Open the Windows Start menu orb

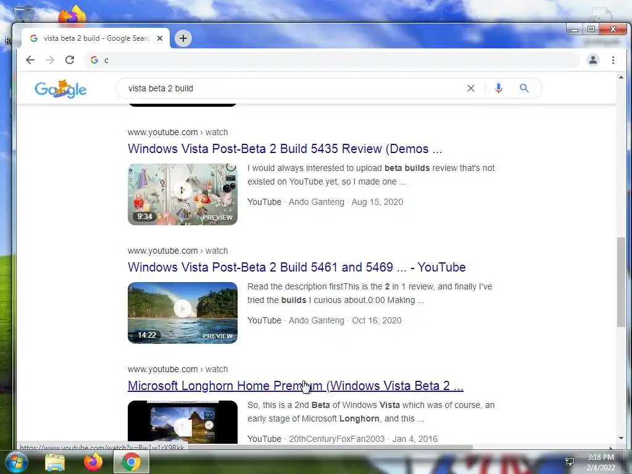point(16,462)
